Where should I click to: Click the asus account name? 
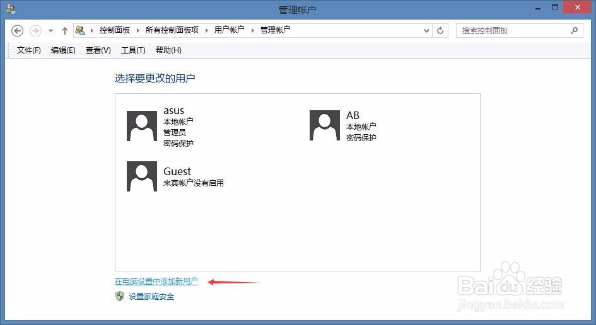pyautogui.click(x=173, y=111)
